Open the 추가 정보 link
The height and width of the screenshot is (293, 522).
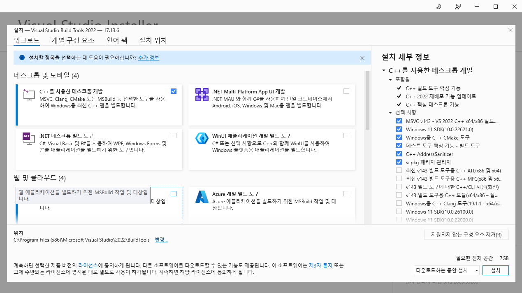(x=149, y=58)
